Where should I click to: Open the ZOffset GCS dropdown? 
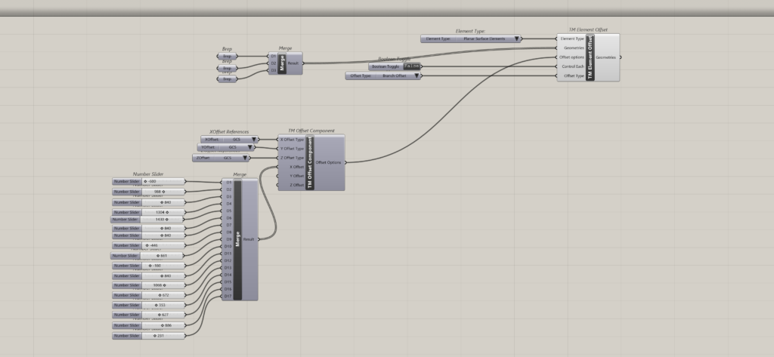pos(246,158)
